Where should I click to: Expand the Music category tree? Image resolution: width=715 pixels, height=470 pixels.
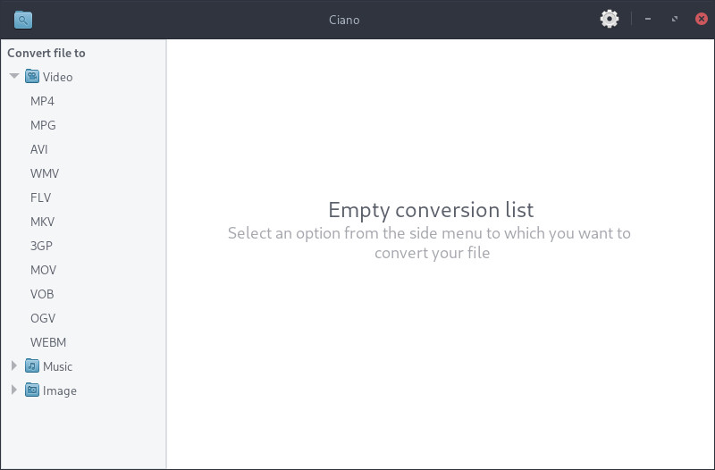pyautogui.click(x=14, y=366)
